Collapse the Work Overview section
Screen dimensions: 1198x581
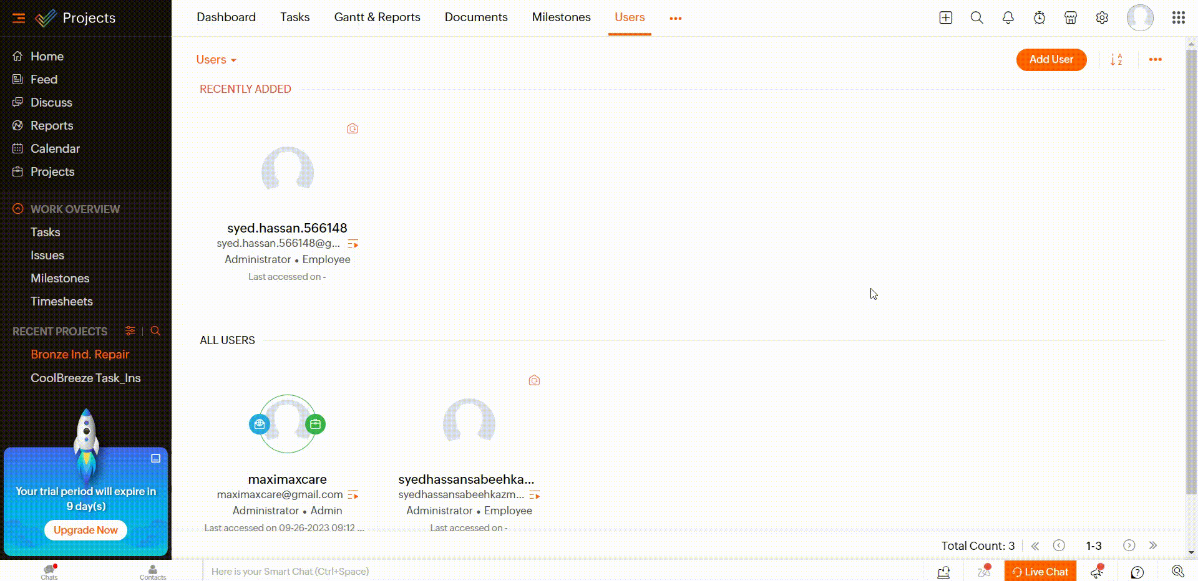coord(18,209)
